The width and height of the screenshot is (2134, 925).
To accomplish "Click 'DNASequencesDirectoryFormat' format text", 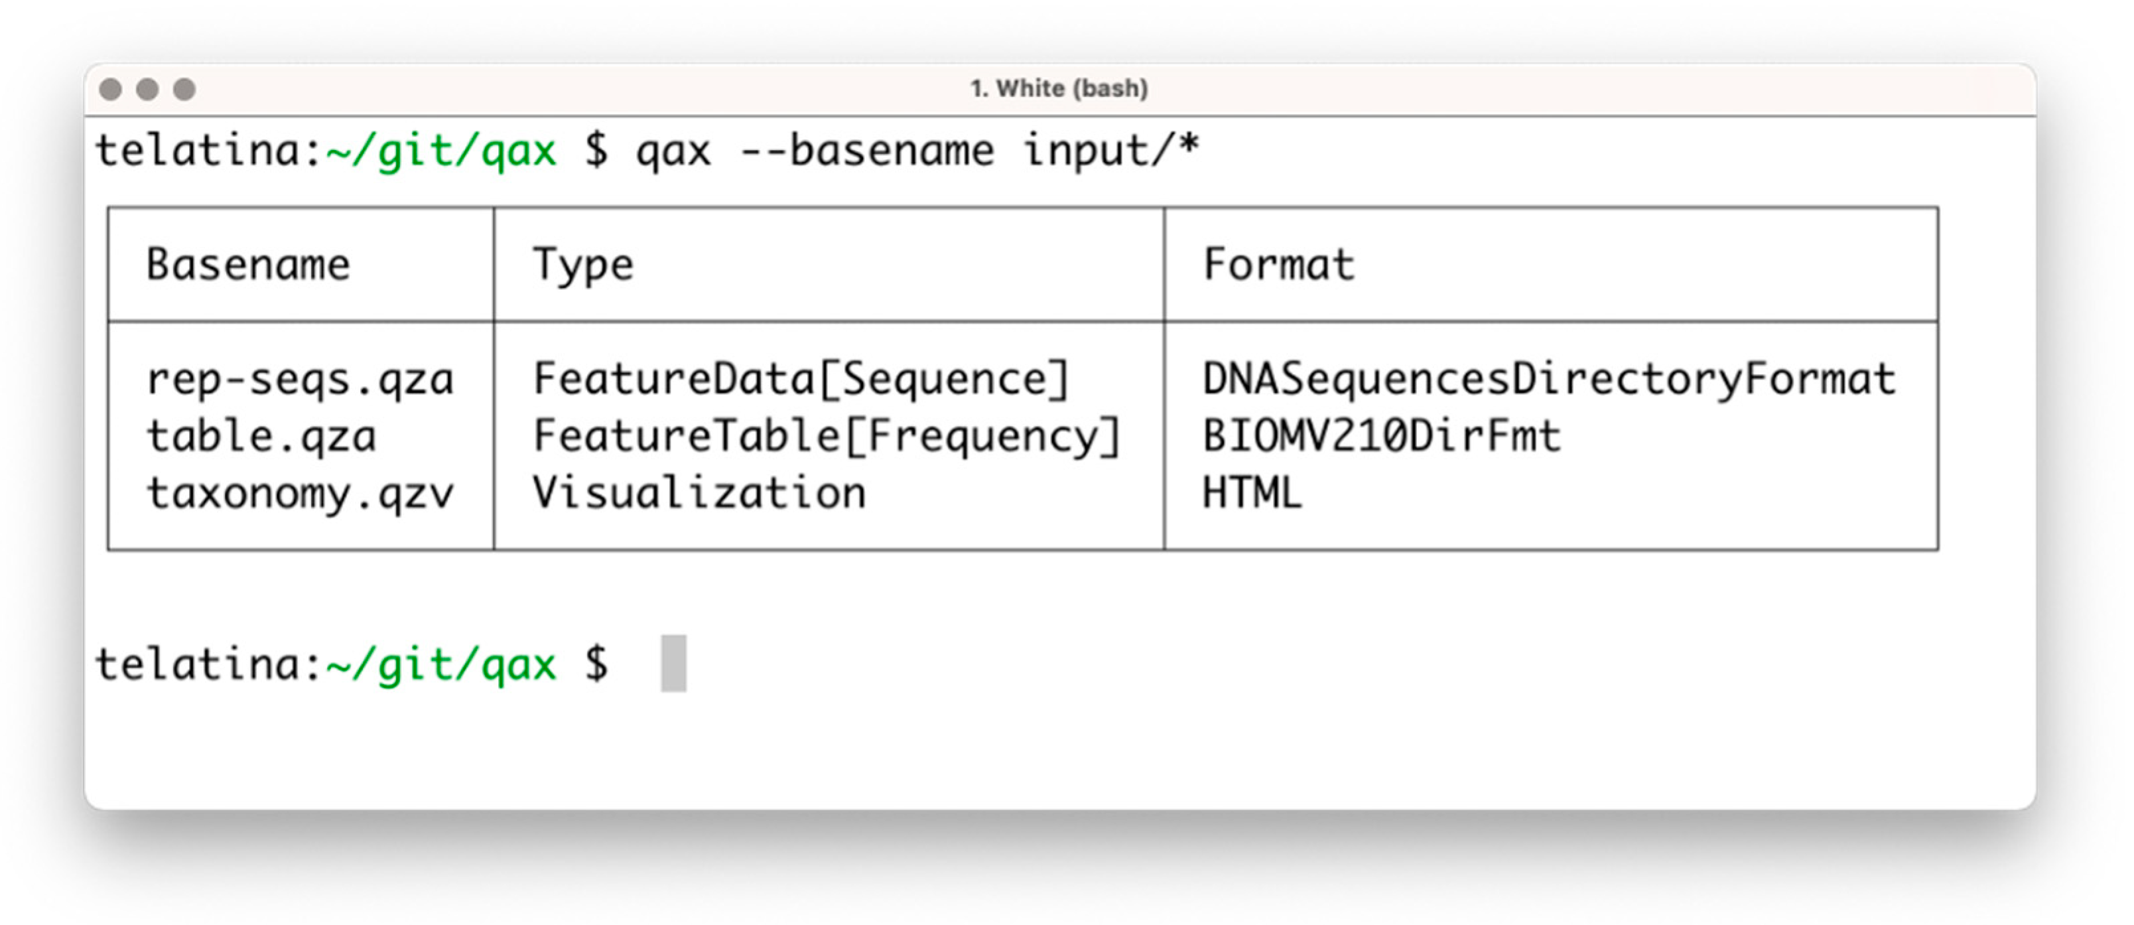I will 1549,380.
